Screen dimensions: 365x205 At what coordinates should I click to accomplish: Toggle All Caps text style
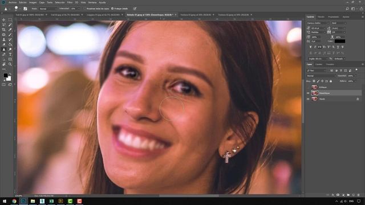click(x=319, y=47)
